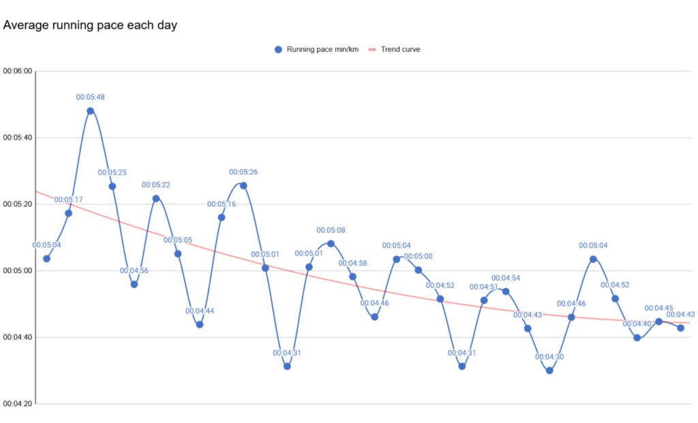The width and height of the screenshot is (698, 423).
Task: Click the data point labeled 00:04:45
Action: click(x=658, y=321)
